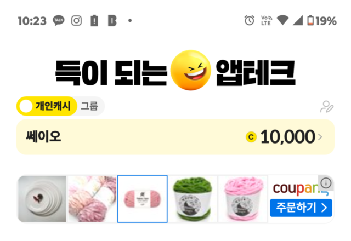Tap the VoLTE status icon
Viewport: 351px width, 241px height.
[267, 21]
